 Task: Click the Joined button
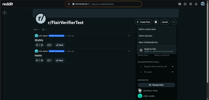[x=165, y=22]
